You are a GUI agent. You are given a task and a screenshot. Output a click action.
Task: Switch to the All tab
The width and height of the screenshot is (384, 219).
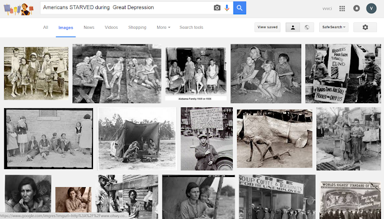(x=46, y=28)
